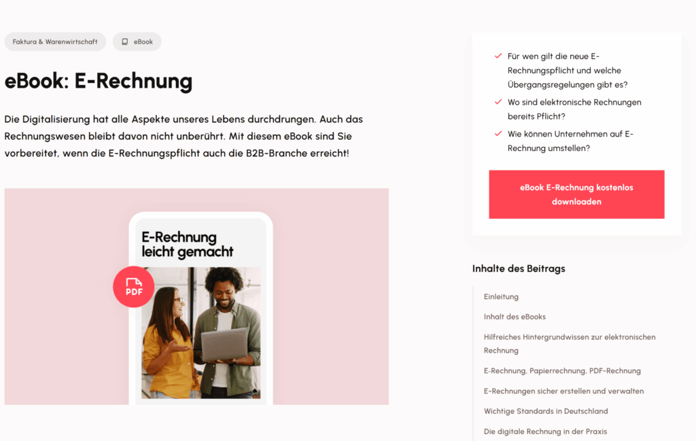Click the red PDF badge icon
This screenshot has width=696, height=441.
click(134, 287)
